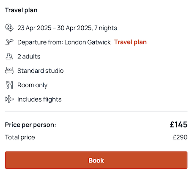Click the departing plane icon
The height and width of the screenshot is (174, 192).
[x=9, y=42]
